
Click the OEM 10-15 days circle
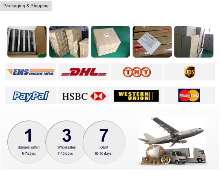[104, 142]
